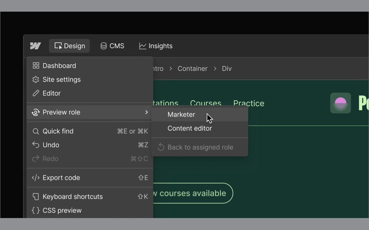Screen dimensions: 369x230
Task: Click the courses available pill button
Action: pos(193,193)
